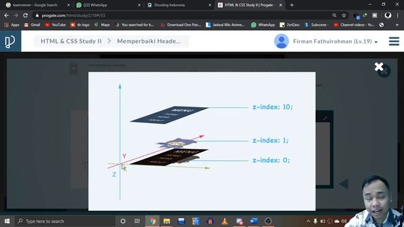
Task: Open the Maps bookmark
Action: [102, 25]
